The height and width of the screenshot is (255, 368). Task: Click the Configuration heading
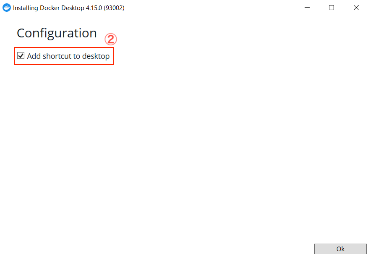[x=57, y=33]
